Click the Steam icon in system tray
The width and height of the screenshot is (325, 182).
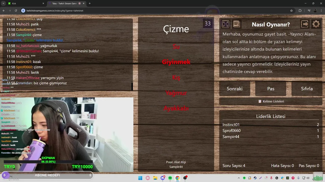[255, 178]
